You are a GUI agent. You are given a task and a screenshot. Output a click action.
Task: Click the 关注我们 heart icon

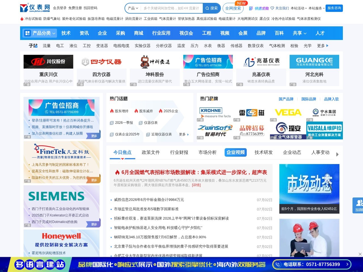click(x=272, y=8)
